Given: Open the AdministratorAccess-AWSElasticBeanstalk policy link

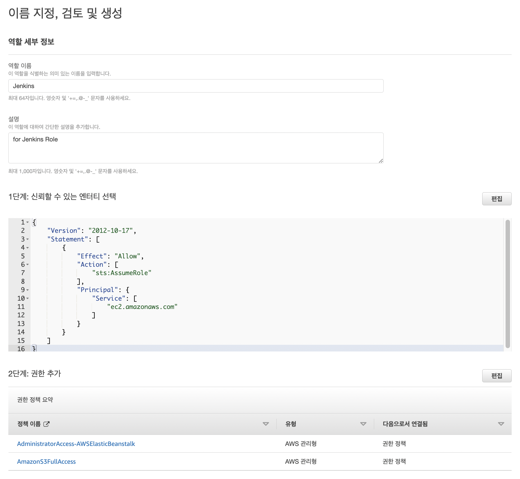Looking at the screenshot, I should click(76, 444).
